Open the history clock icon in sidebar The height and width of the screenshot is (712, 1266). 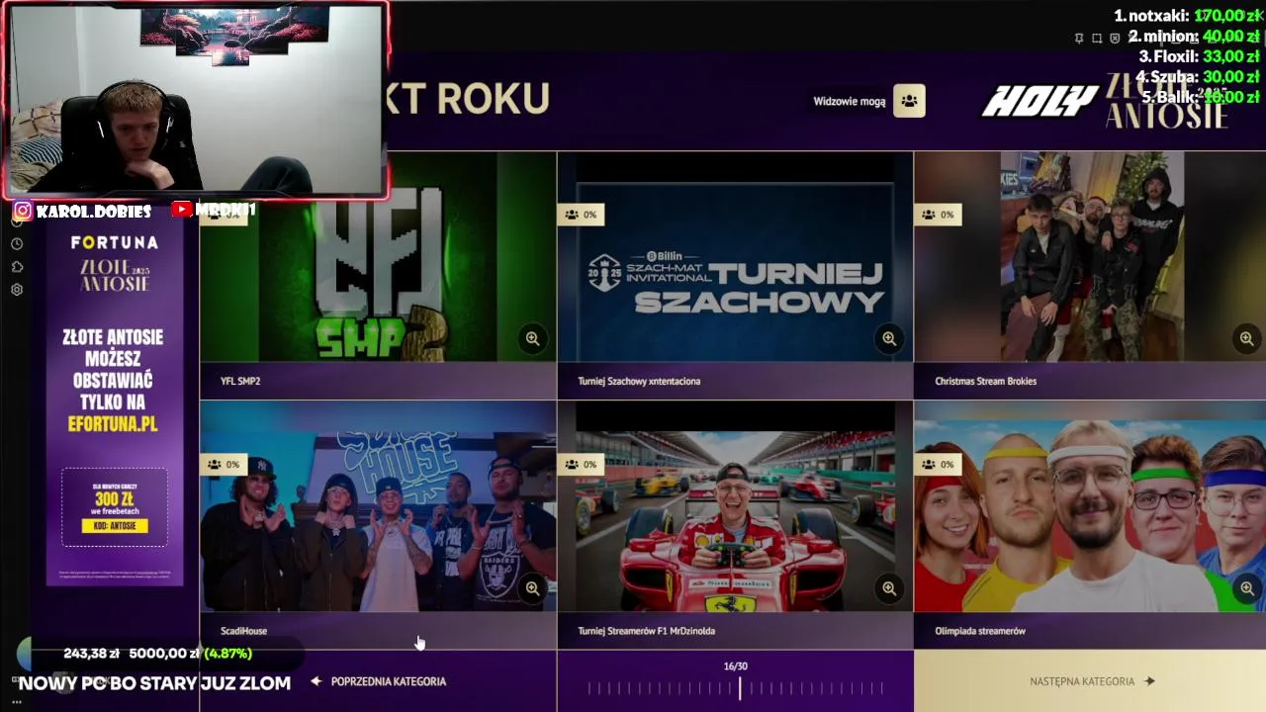[17, 243]
